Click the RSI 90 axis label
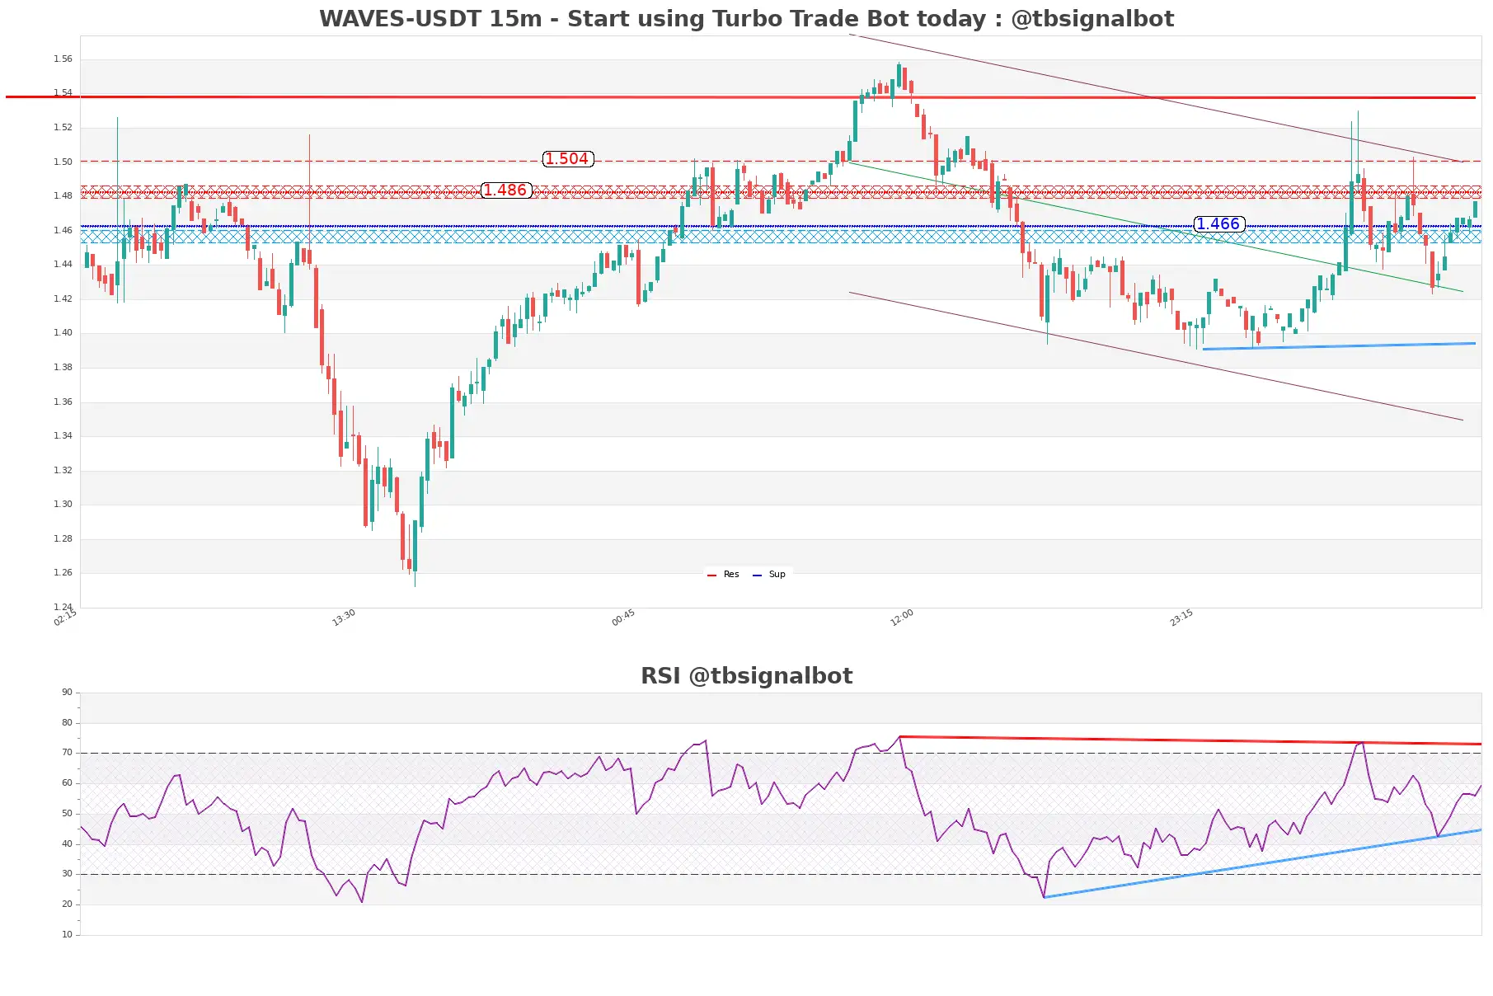The width and height of the screenshot is (1493, 996). click(67, 692)
